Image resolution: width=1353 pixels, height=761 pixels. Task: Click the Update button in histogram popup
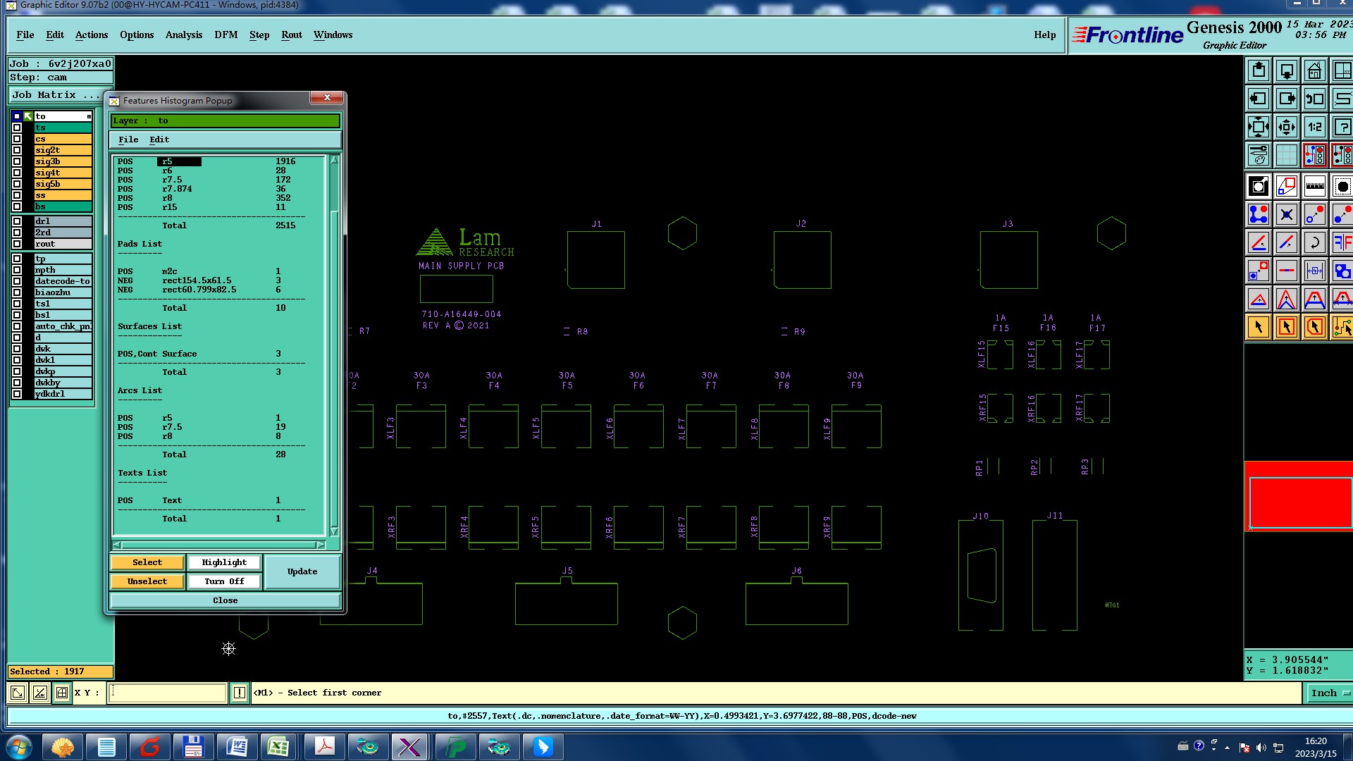(302, 571)
